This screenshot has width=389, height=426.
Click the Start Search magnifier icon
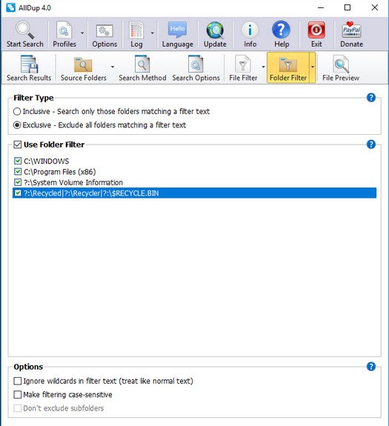[x=24, y=30]
